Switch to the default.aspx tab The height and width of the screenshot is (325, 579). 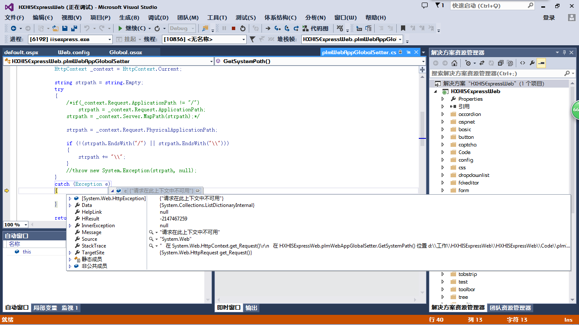[21, 52]
